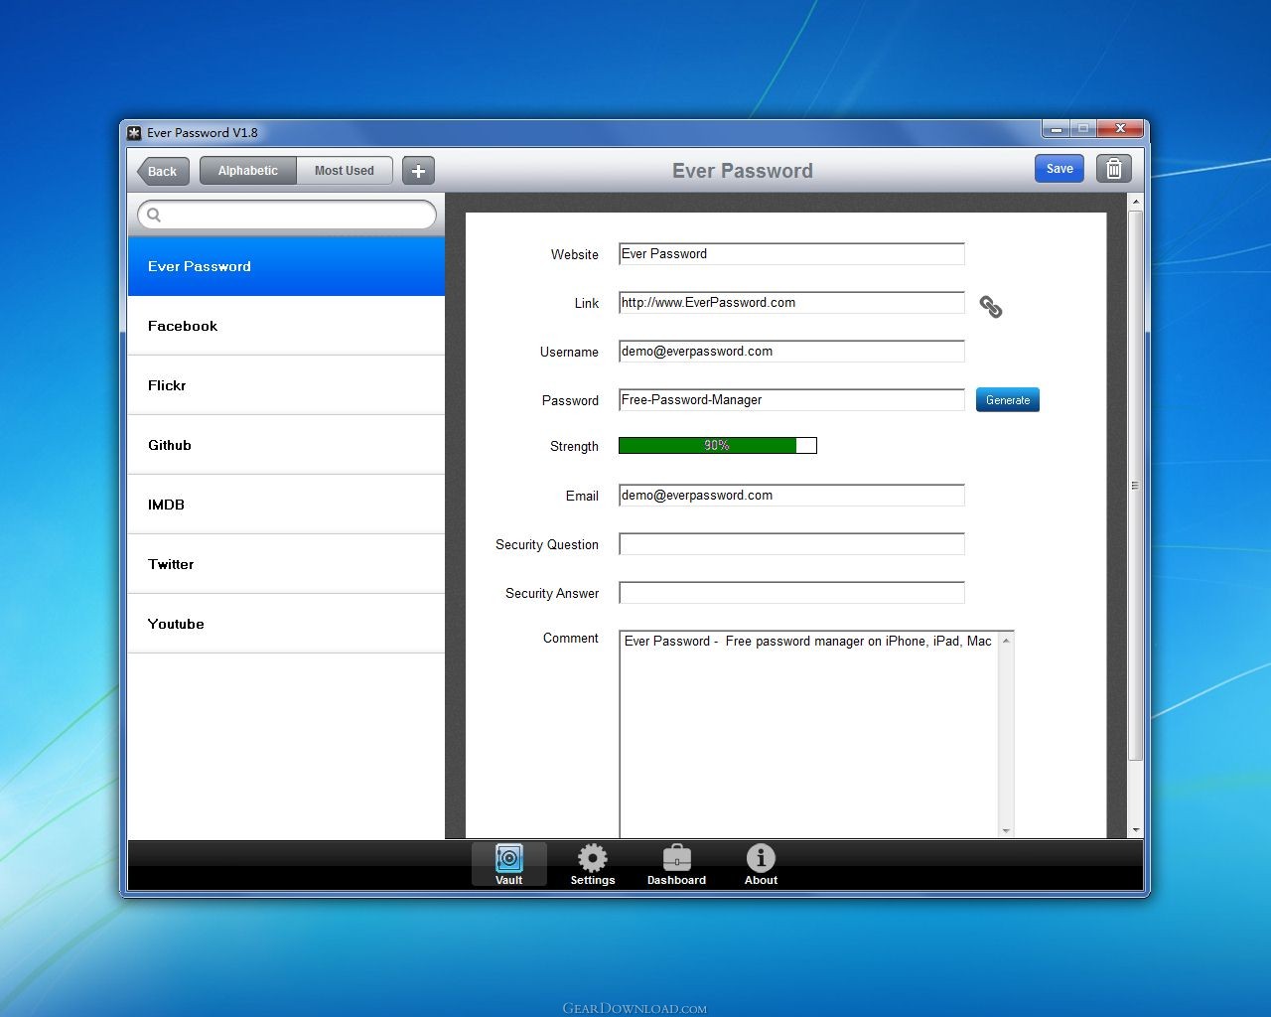This screenshot has height=1017, width=1271.
Task: Click the detail pane vertical scrollbar thumb
Action: point(1136,486)
